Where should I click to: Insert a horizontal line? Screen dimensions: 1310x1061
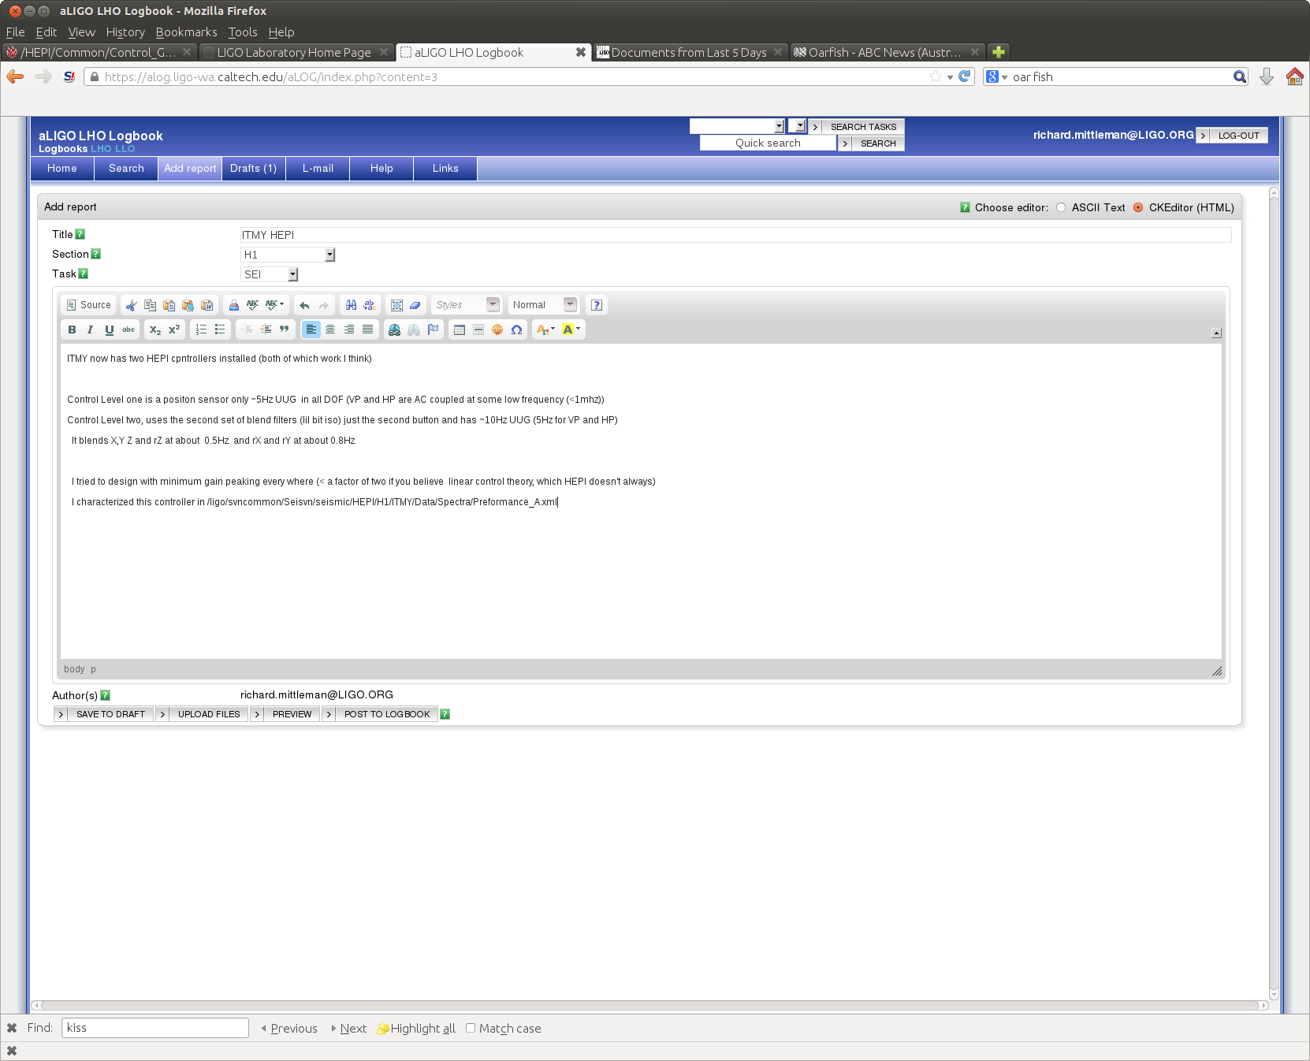(x=478, y=329)
